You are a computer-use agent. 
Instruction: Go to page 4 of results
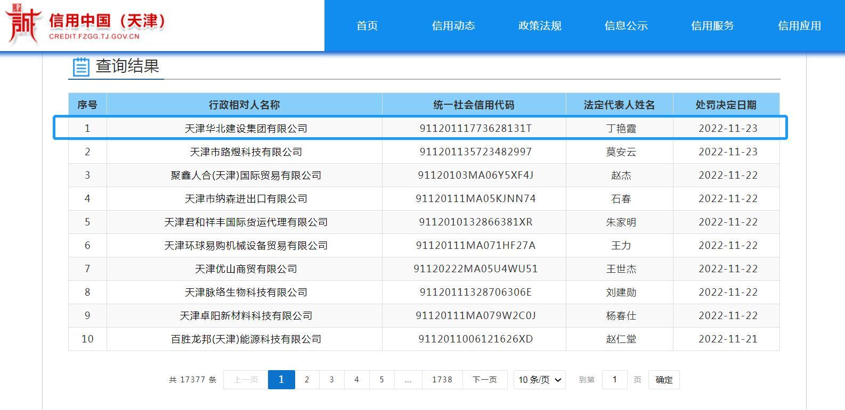coord(356,380)
